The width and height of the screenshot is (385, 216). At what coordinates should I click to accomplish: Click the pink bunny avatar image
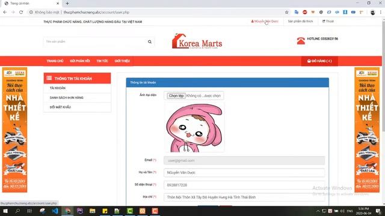(x=194, y=127)
